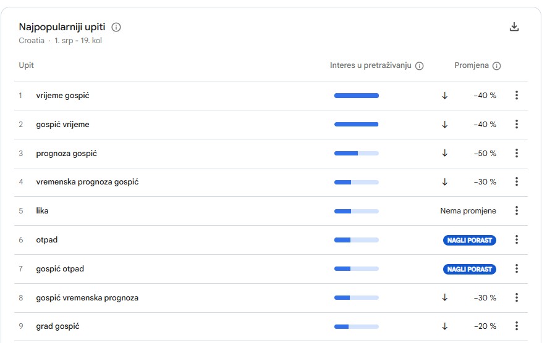This screenshot has width=542, height=343.
Task: Expand options menu for grad gospić row
Action: pos(517,326)
